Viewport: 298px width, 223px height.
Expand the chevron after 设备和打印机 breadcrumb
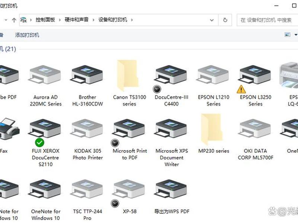pyautogui.click(x=132, y=20)
